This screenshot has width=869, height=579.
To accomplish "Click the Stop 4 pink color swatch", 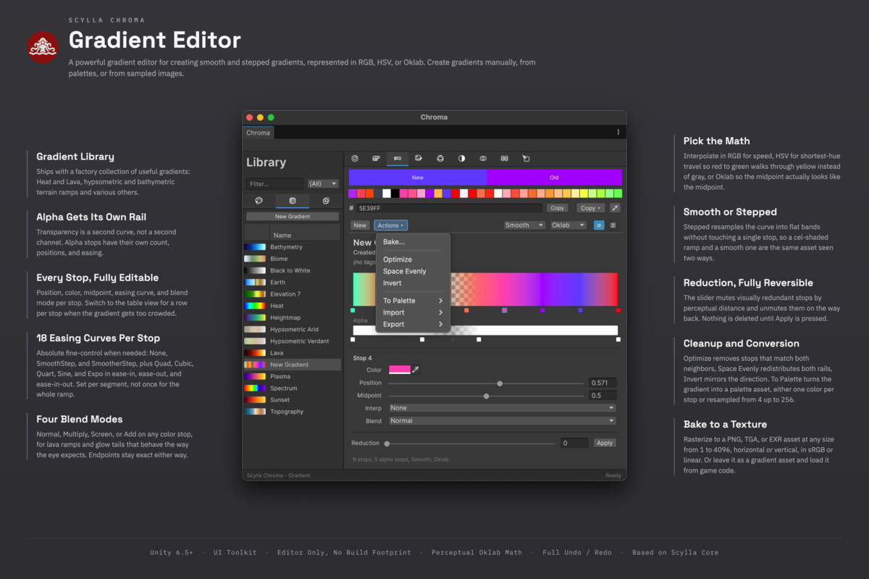I will [400, 370].
